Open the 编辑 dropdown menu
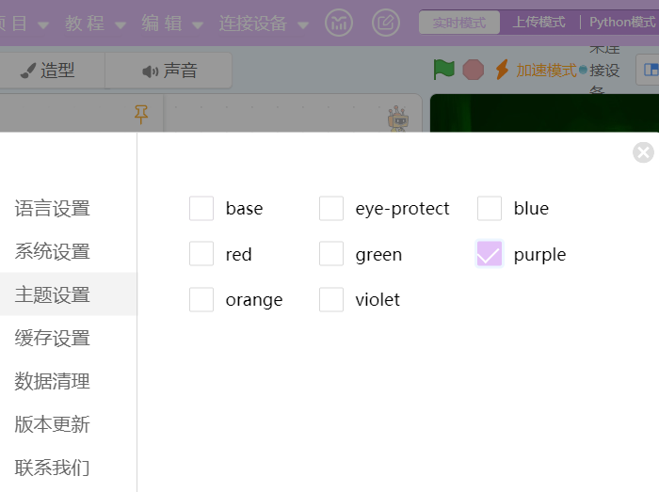The image size is (659, 492). pyautogui.click(x=172, y=24)
